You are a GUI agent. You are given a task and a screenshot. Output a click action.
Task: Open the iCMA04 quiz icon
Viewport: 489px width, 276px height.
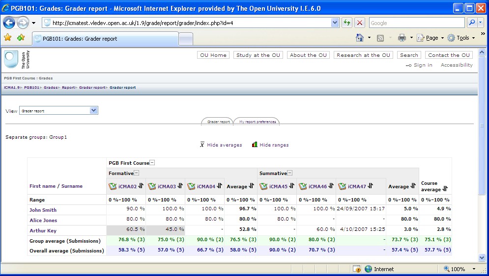(191, 186)
